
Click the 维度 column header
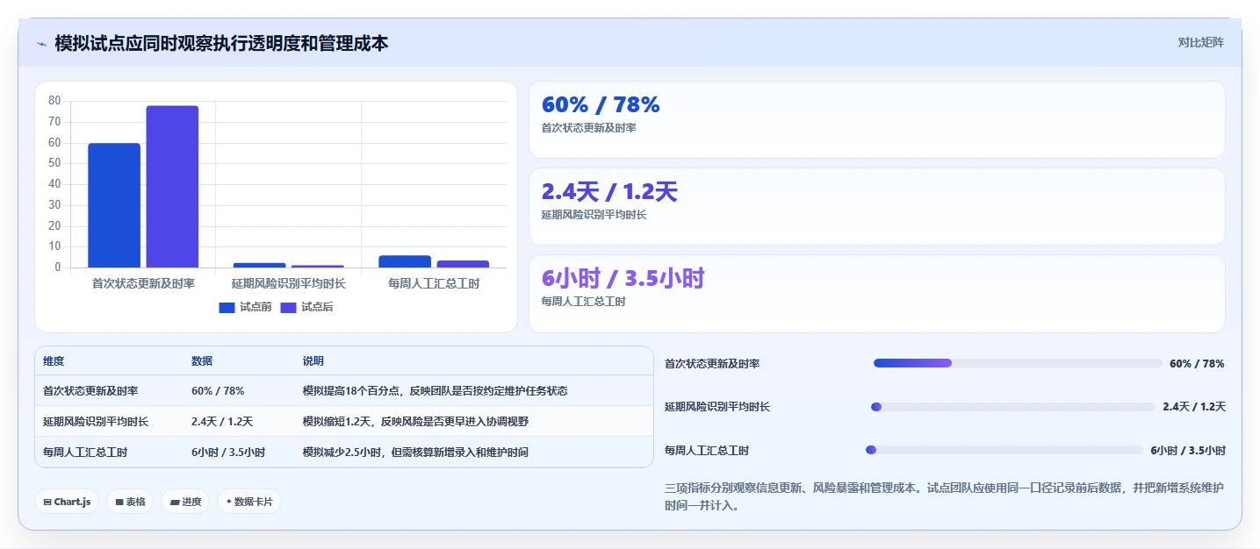(54, 361)
